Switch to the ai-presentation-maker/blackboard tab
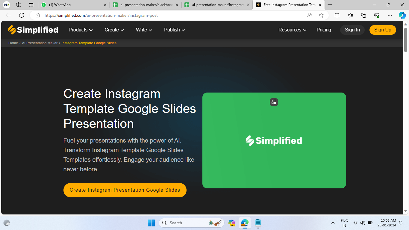Viewport: 409px width, 230px height. pos(145,5)
